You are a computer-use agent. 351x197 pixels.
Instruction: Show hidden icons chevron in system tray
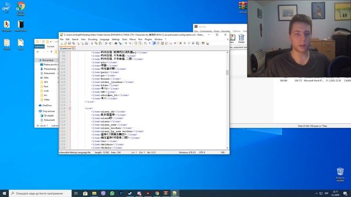[x=316, y=193]
